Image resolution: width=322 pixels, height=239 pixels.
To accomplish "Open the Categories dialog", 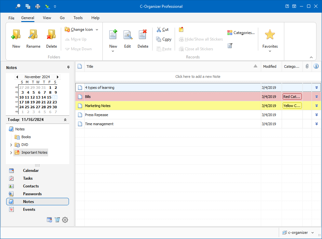I will pyautogui.click(x=241, y=32).
